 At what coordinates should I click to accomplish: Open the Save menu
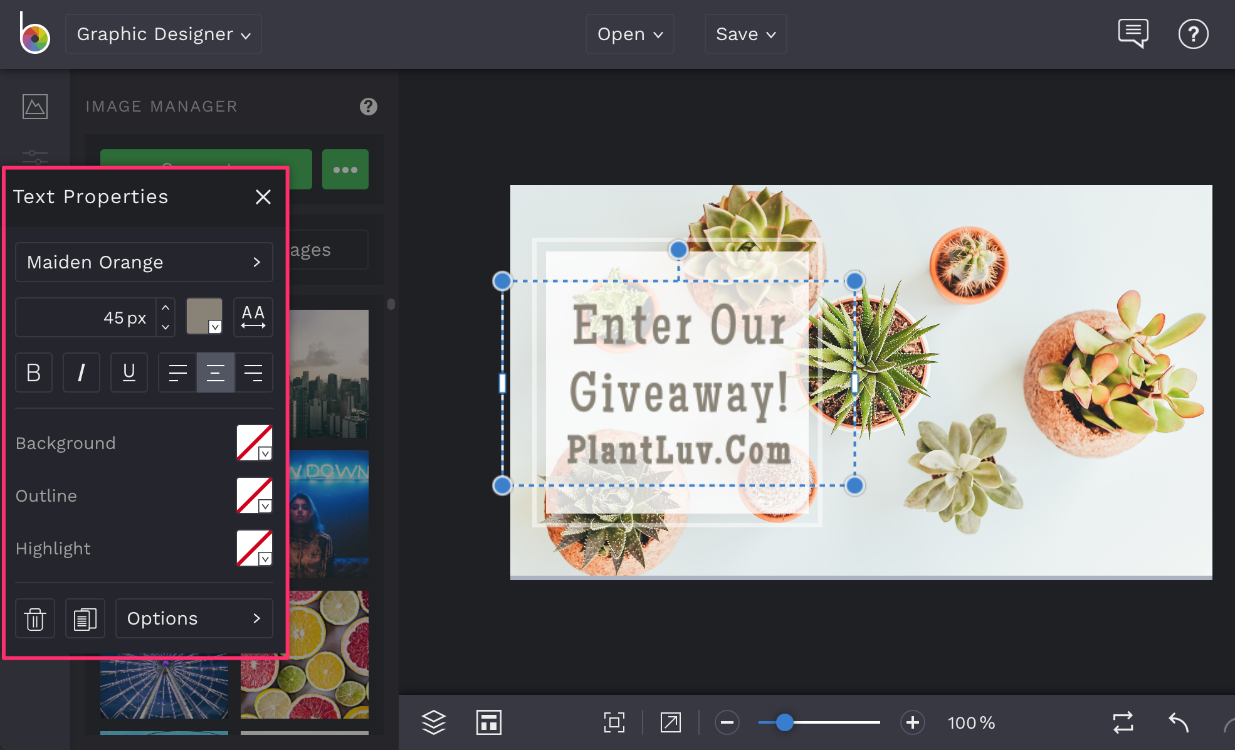tap(745, 34)
